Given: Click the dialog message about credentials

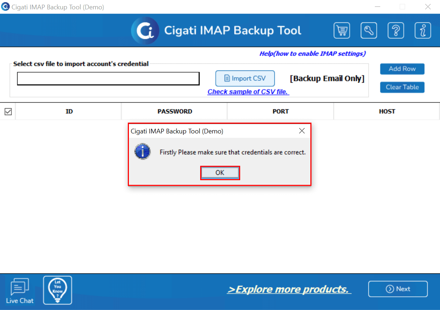Looking at the screenshot, I should click(x=233, y=152).
